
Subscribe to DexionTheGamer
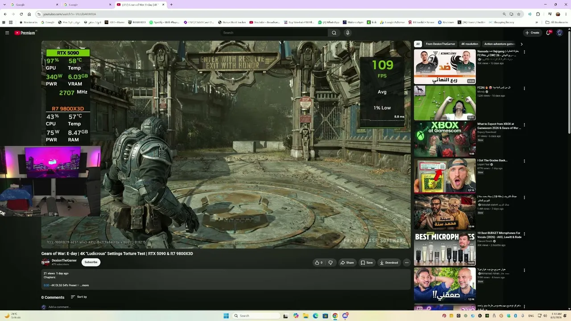coord(91,262)
